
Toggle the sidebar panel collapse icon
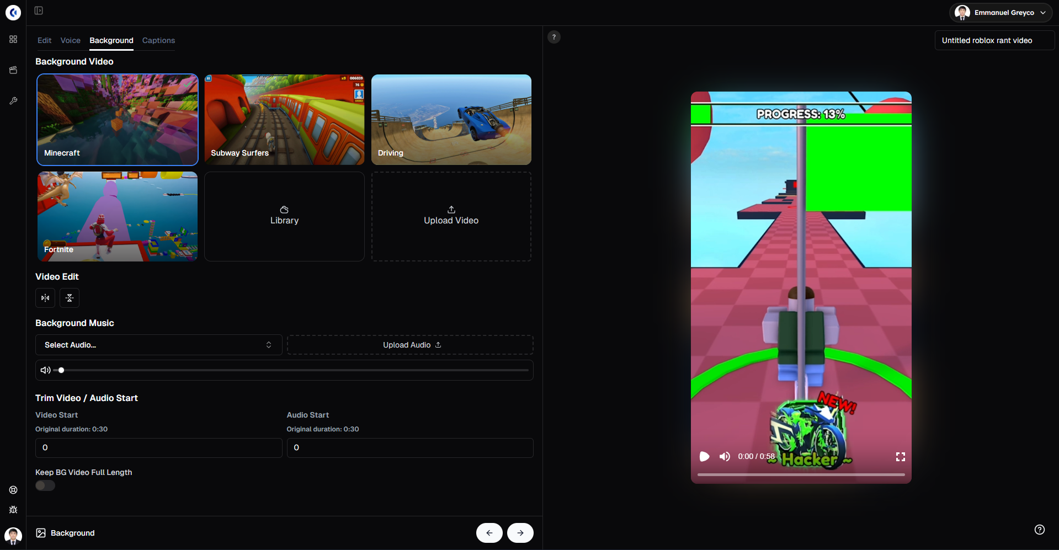click(39, 10)
